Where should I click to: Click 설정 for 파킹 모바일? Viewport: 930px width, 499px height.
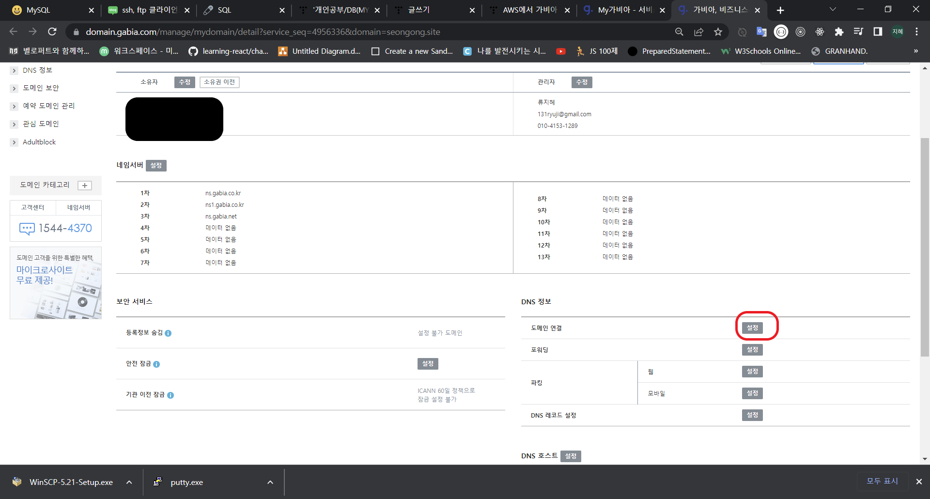tap(752, 393)
